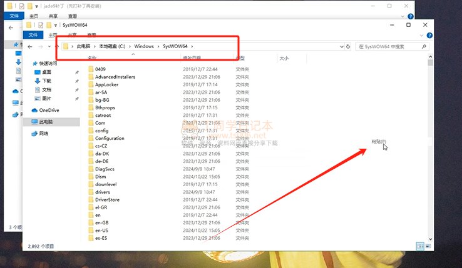
Task: Expand the ribbon with the chevron
Action: [420, 35]
